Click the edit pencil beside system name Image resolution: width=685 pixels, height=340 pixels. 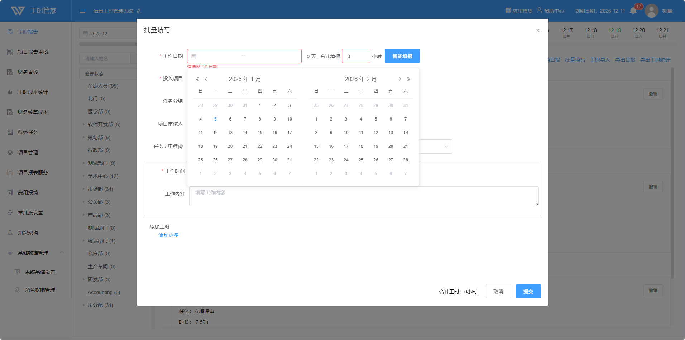(x=139, y=11)
